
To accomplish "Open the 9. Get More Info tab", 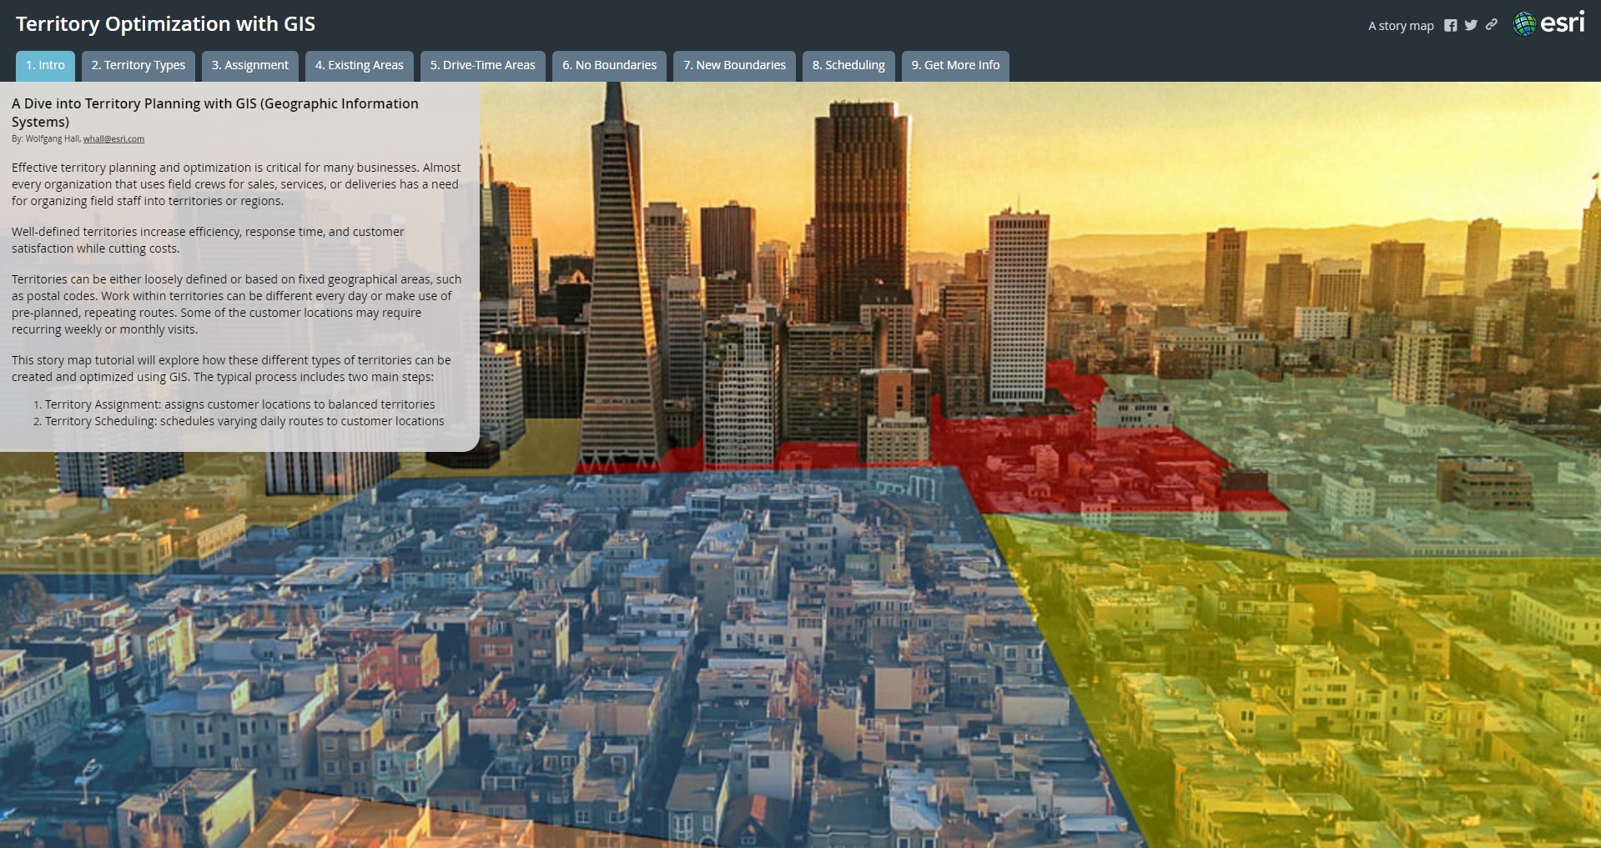I will [x=955, y=65].
